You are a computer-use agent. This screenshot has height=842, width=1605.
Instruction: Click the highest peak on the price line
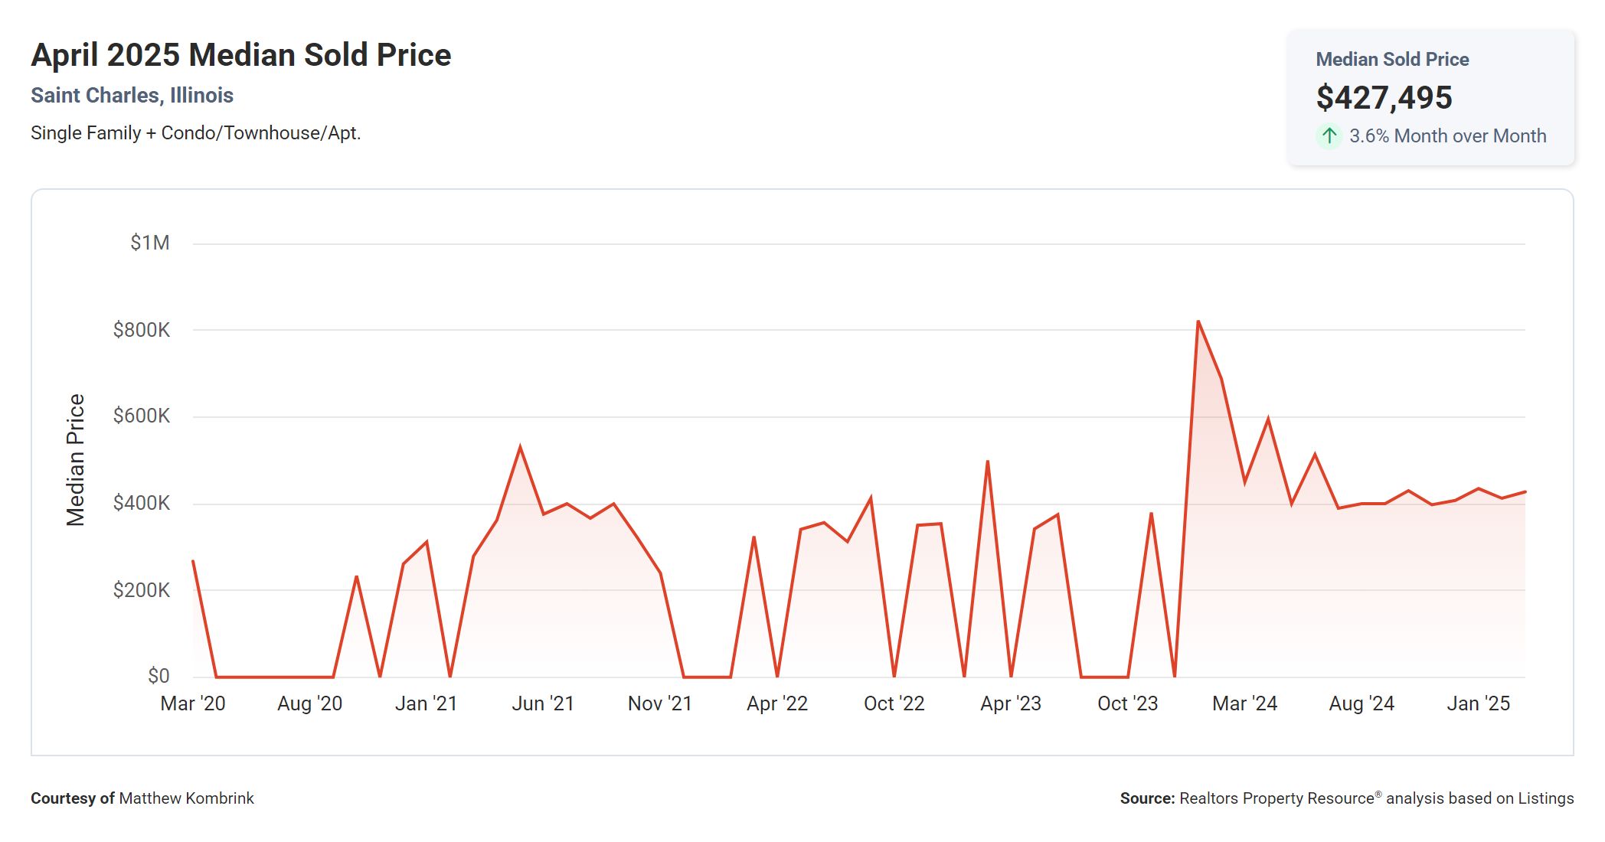click(1198, 321)
